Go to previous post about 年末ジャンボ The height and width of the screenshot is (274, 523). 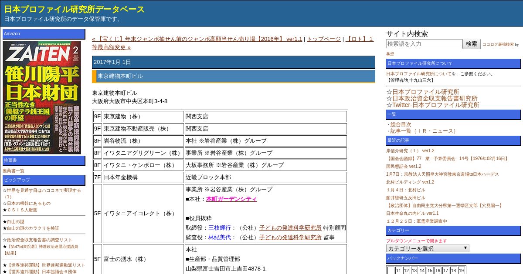pos(197,39)
